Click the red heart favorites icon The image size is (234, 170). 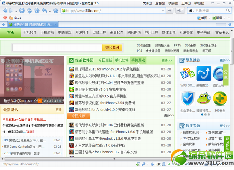[x=5, y=18]
